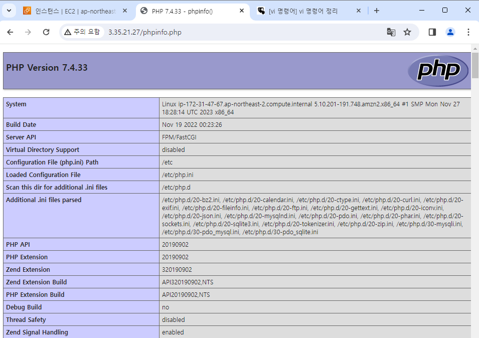Image resolution: width=479 pixels, height=338 pixels.
Task: Click the Zend Signal Handling value enabled
Action: 173,332
